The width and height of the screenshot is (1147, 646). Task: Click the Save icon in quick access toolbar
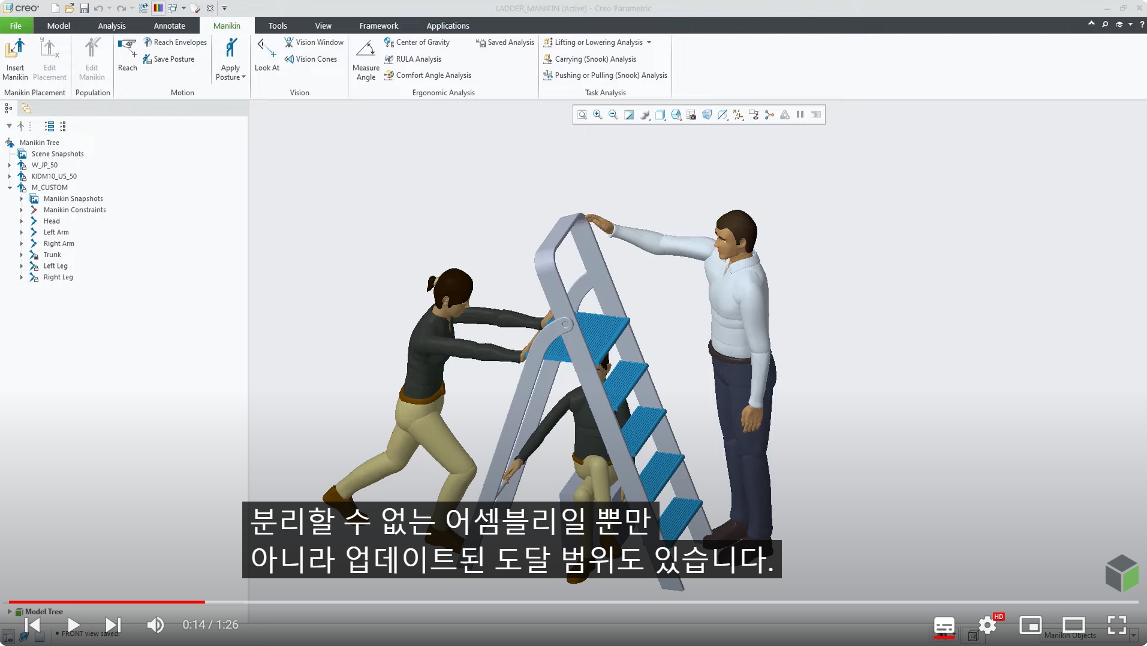(84, 8)
